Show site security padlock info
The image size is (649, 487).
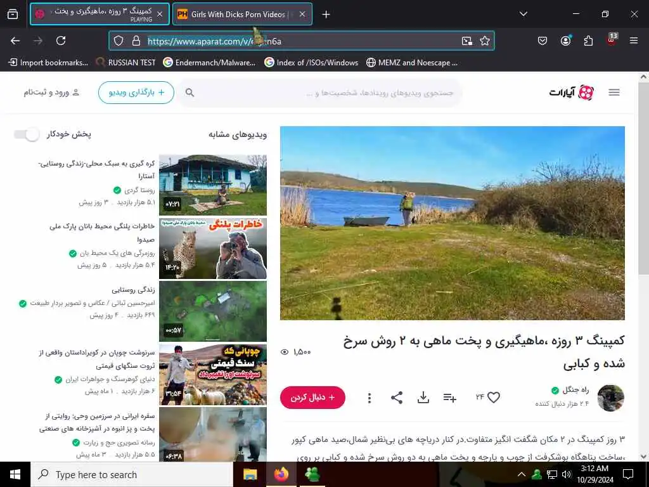136,41
